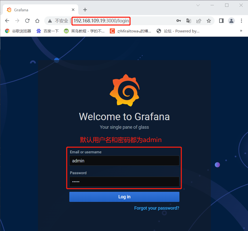Click the share page icon
Image resolution: width=248 pixels, height=231 pixels.
tap(199, 21)
